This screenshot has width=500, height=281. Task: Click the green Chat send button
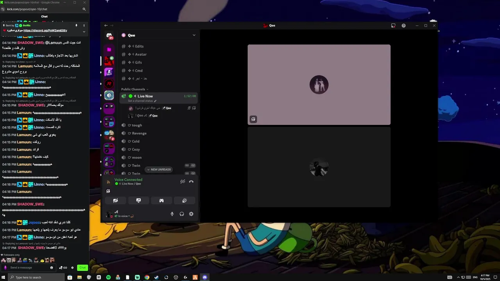click(82, 268)
